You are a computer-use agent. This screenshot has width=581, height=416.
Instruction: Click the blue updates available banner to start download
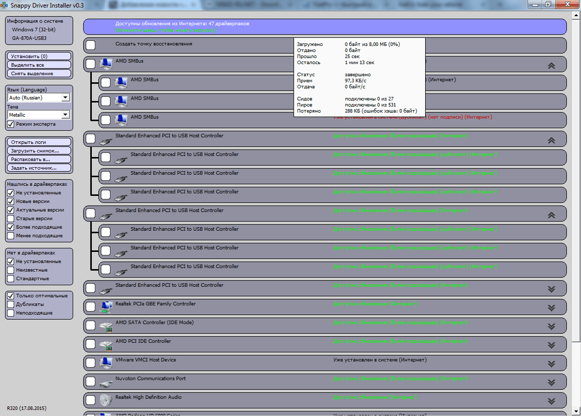pyautogui.click(x=325, y=27)
